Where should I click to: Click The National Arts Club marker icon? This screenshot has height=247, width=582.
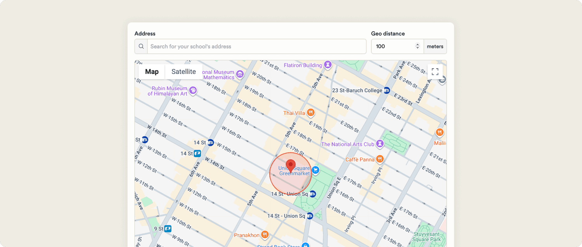tap(380, 144)
